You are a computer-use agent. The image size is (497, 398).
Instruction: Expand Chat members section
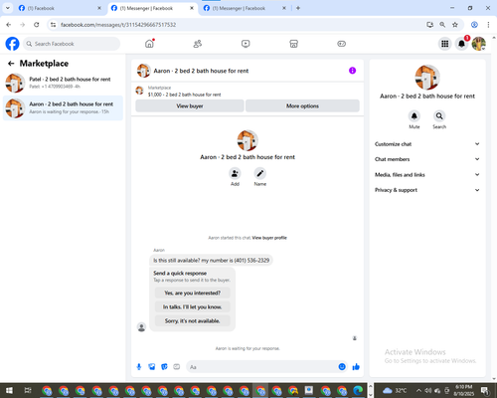427,159
